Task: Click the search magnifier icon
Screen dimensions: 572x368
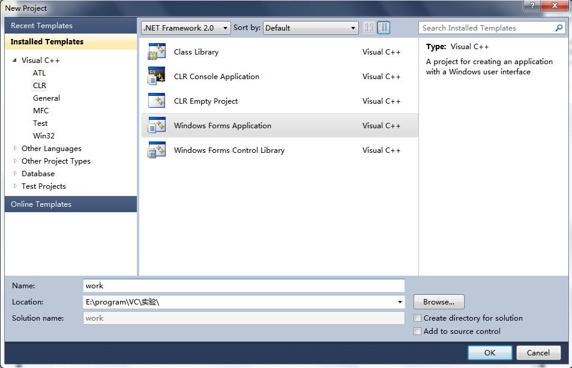Action: click(x=559, y=28)
